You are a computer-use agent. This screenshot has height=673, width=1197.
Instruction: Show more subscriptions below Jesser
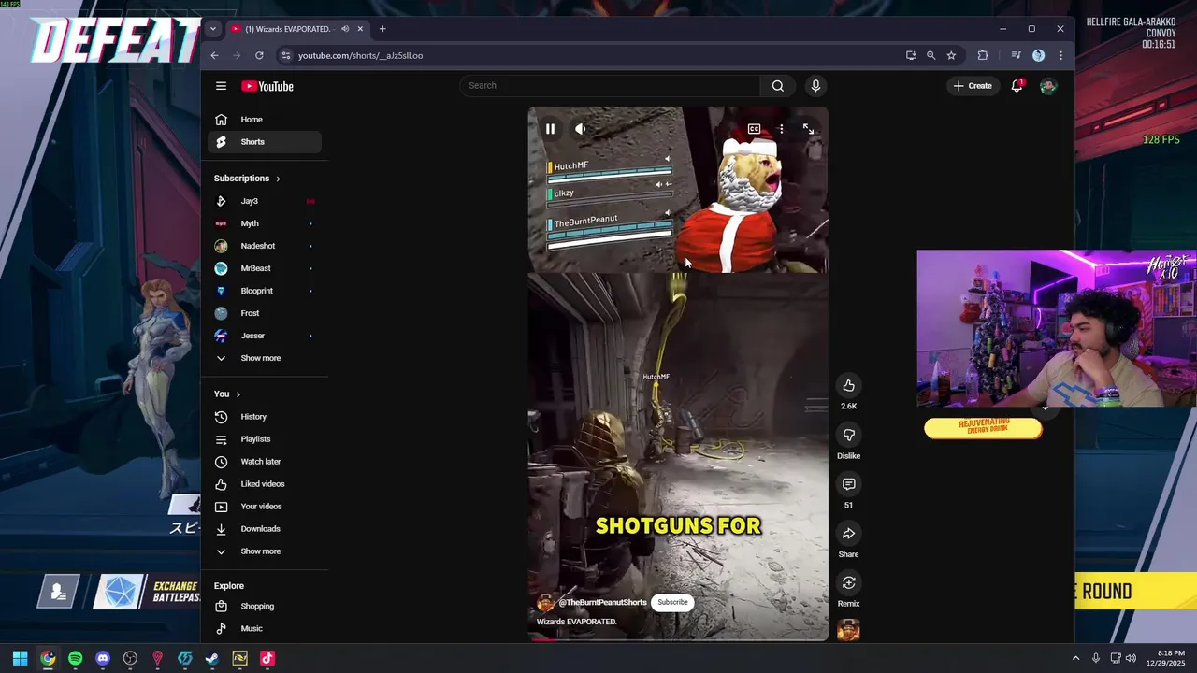(265, 358)
